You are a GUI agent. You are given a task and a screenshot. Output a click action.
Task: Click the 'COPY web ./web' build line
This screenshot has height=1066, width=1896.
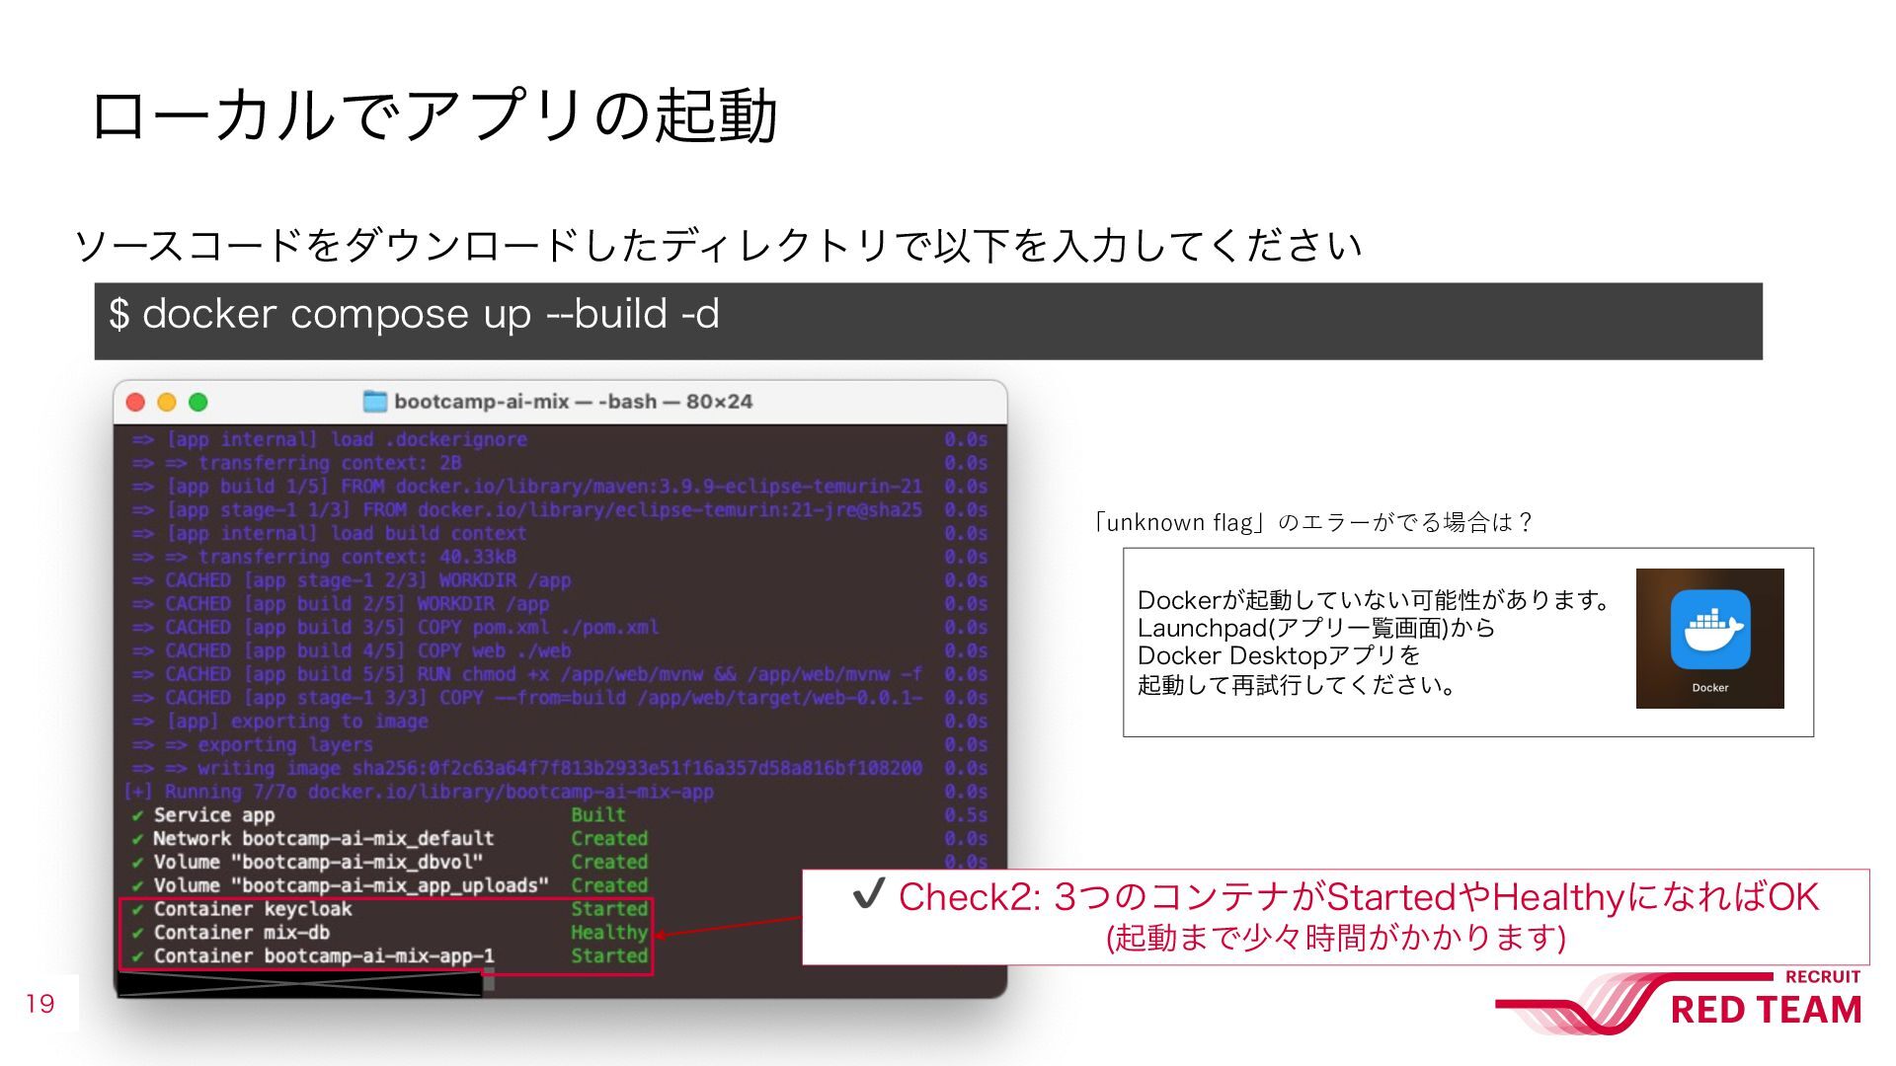pyautogui.click(x=352, y=651)
